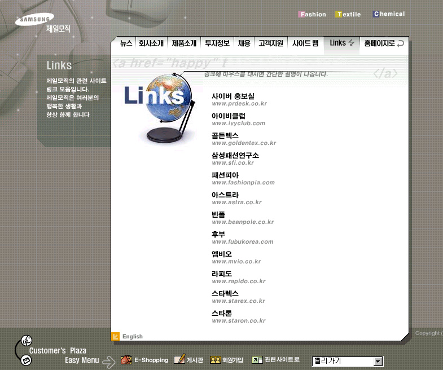Open the 스타론 link
This screenshot has width=443, height=370.
[221, 314]
